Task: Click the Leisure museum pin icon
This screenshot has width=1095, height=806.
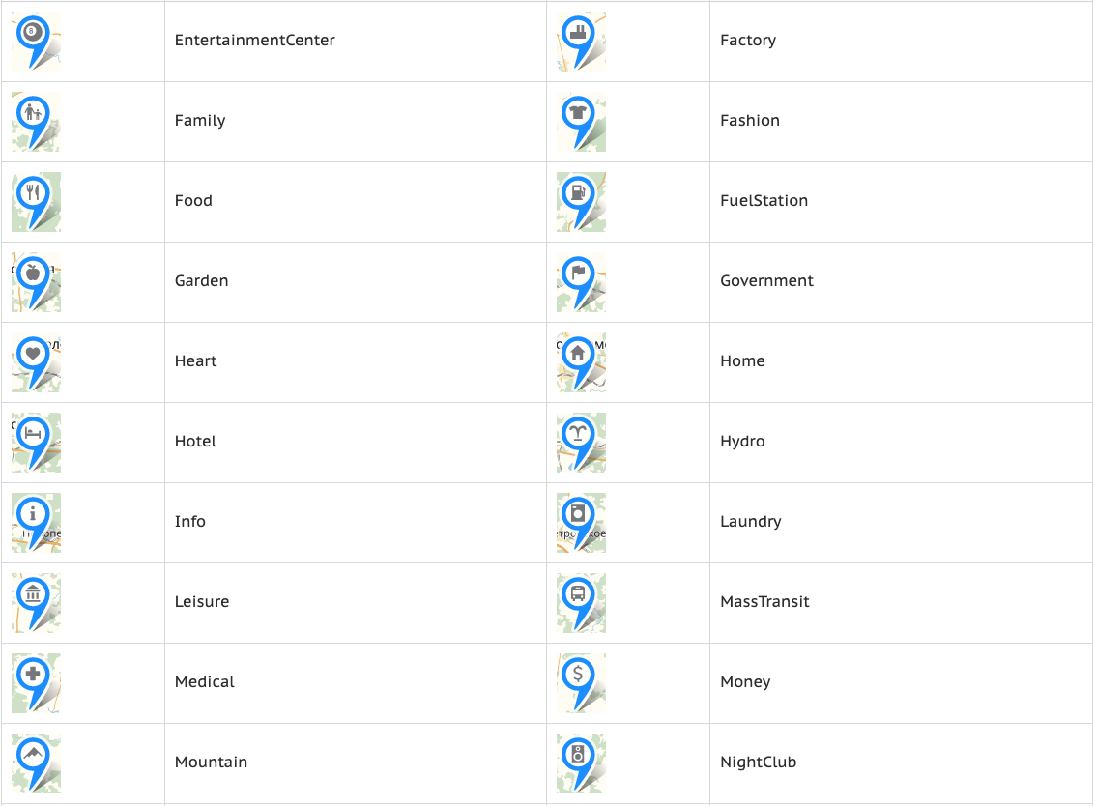Action: point(36,603)
